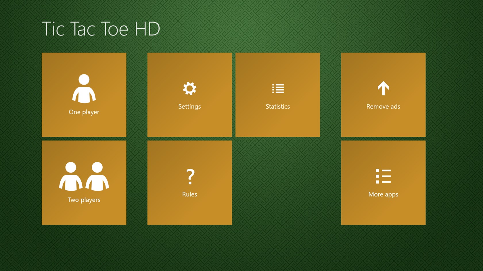Click the empty bottom of the Rules tile
483x271 pixels.
[x=189, y=214]
